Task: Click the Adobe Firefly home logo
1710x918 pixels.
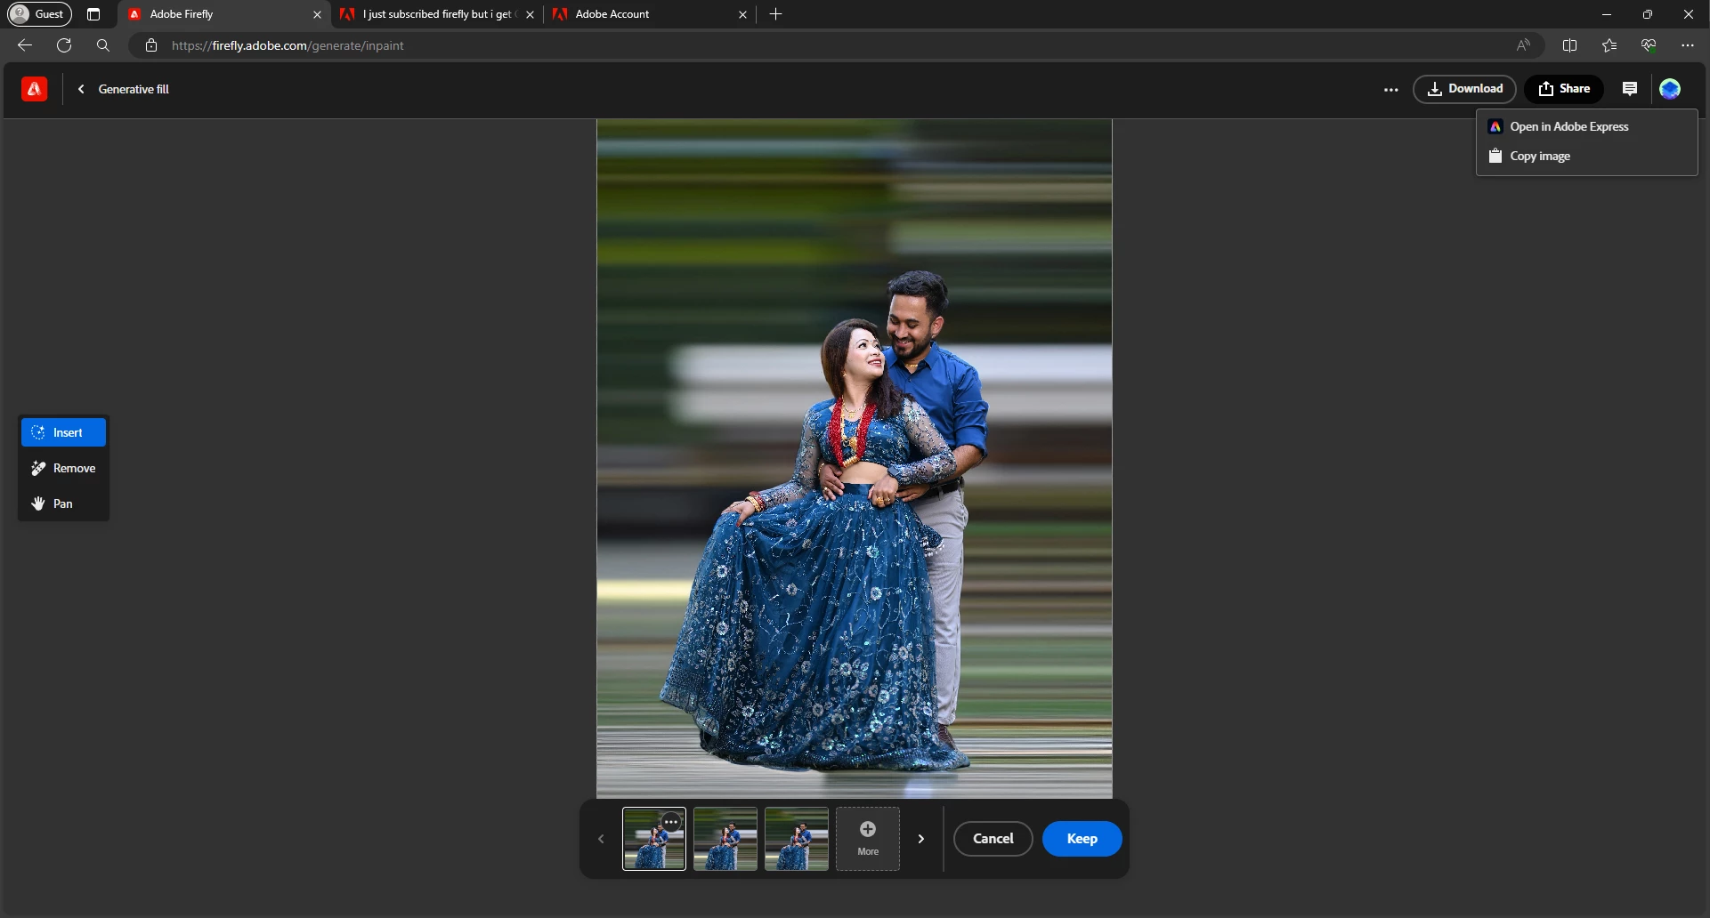Action: pyautogui.click(x=34, y=89)
